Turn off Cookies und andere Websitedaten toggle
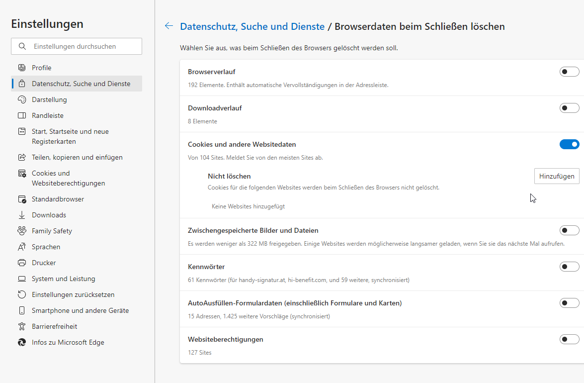The image size is (584, 383). tap(569, 144)
